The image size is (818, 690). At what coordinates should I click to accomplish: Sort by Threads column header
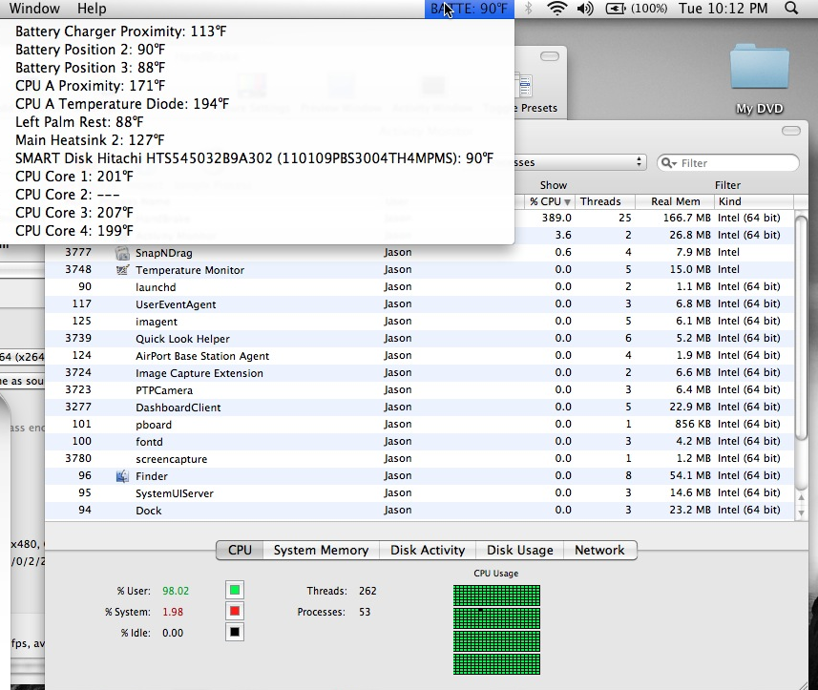point(605,201)
